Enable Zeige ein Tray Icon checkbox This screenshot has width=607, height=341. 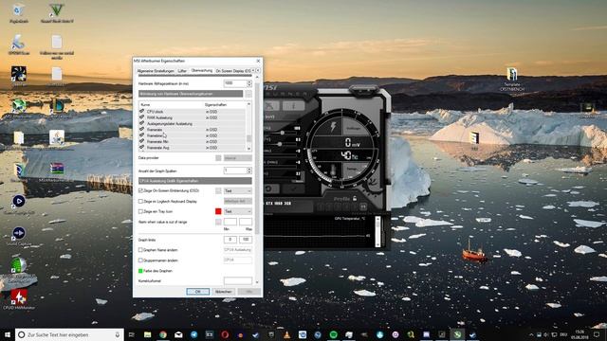[x=140, y=211]
